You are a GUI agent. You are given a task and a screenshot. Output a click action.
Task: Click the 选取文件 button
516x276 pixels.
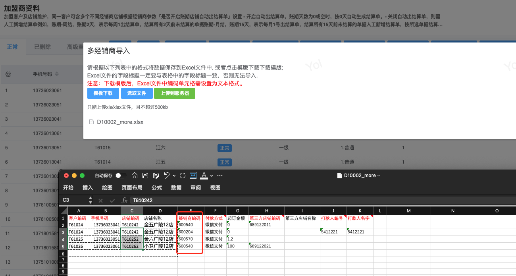pos(137,93)
